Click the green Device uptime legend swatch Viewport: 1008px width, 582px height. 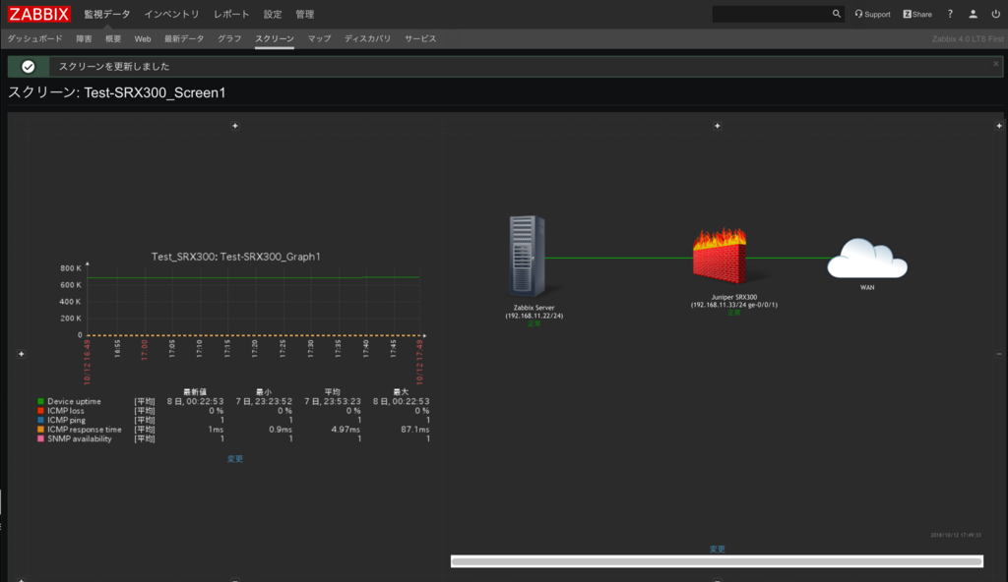click(x=40, y=401)
